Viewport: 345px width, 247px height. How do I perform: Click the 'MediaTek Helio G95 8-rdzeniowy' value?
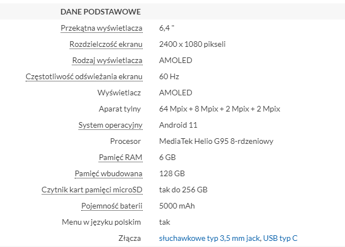coord(216,141)
